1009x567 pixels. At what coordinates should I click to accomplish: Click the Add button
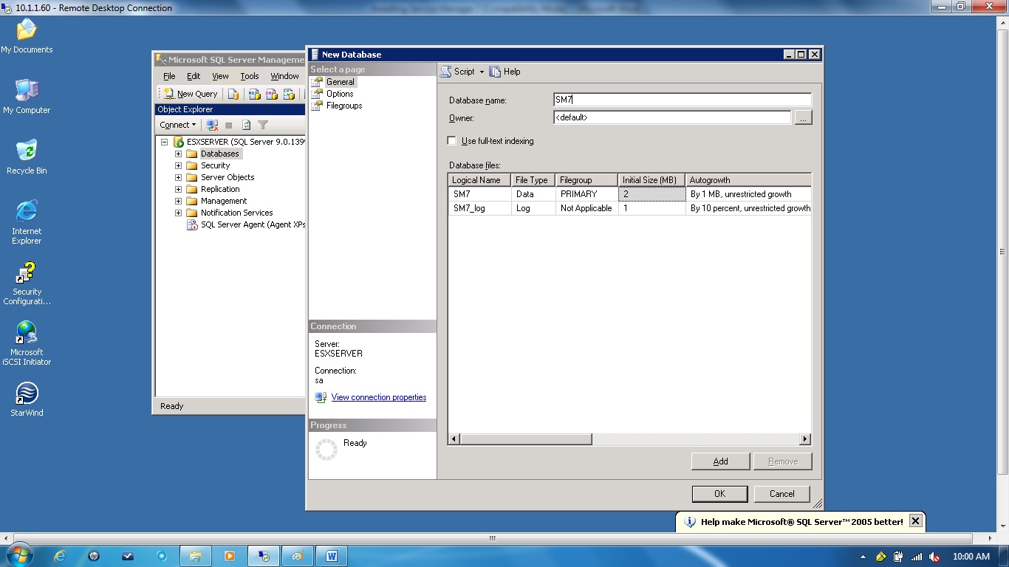tap(721, 461)
